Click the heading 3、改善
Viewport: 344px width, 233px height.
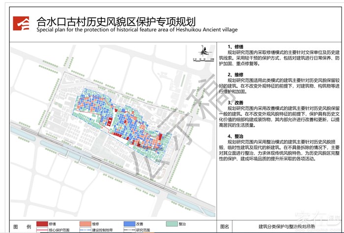click(x=235, y=102)
